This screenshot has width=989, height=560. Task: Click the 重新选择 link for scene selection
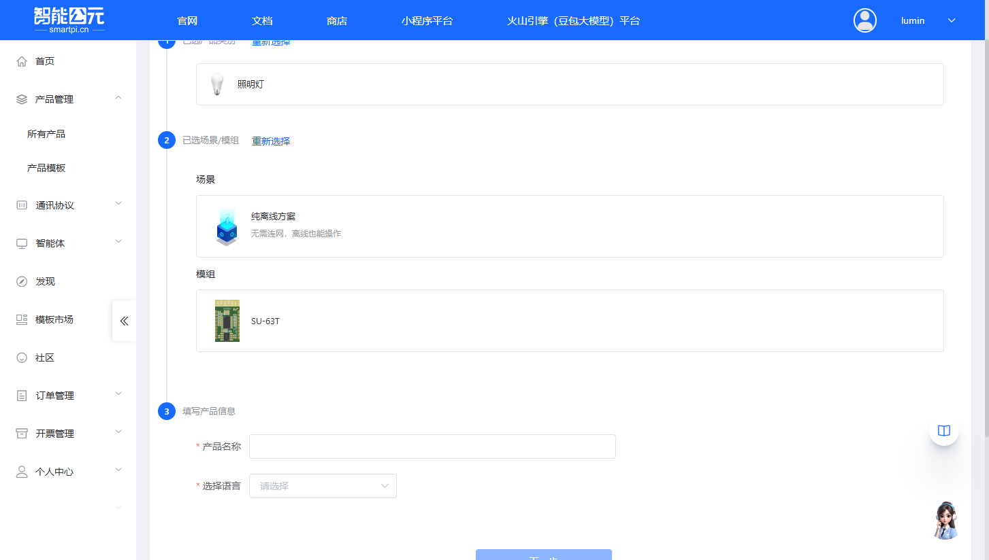[270, 141]
